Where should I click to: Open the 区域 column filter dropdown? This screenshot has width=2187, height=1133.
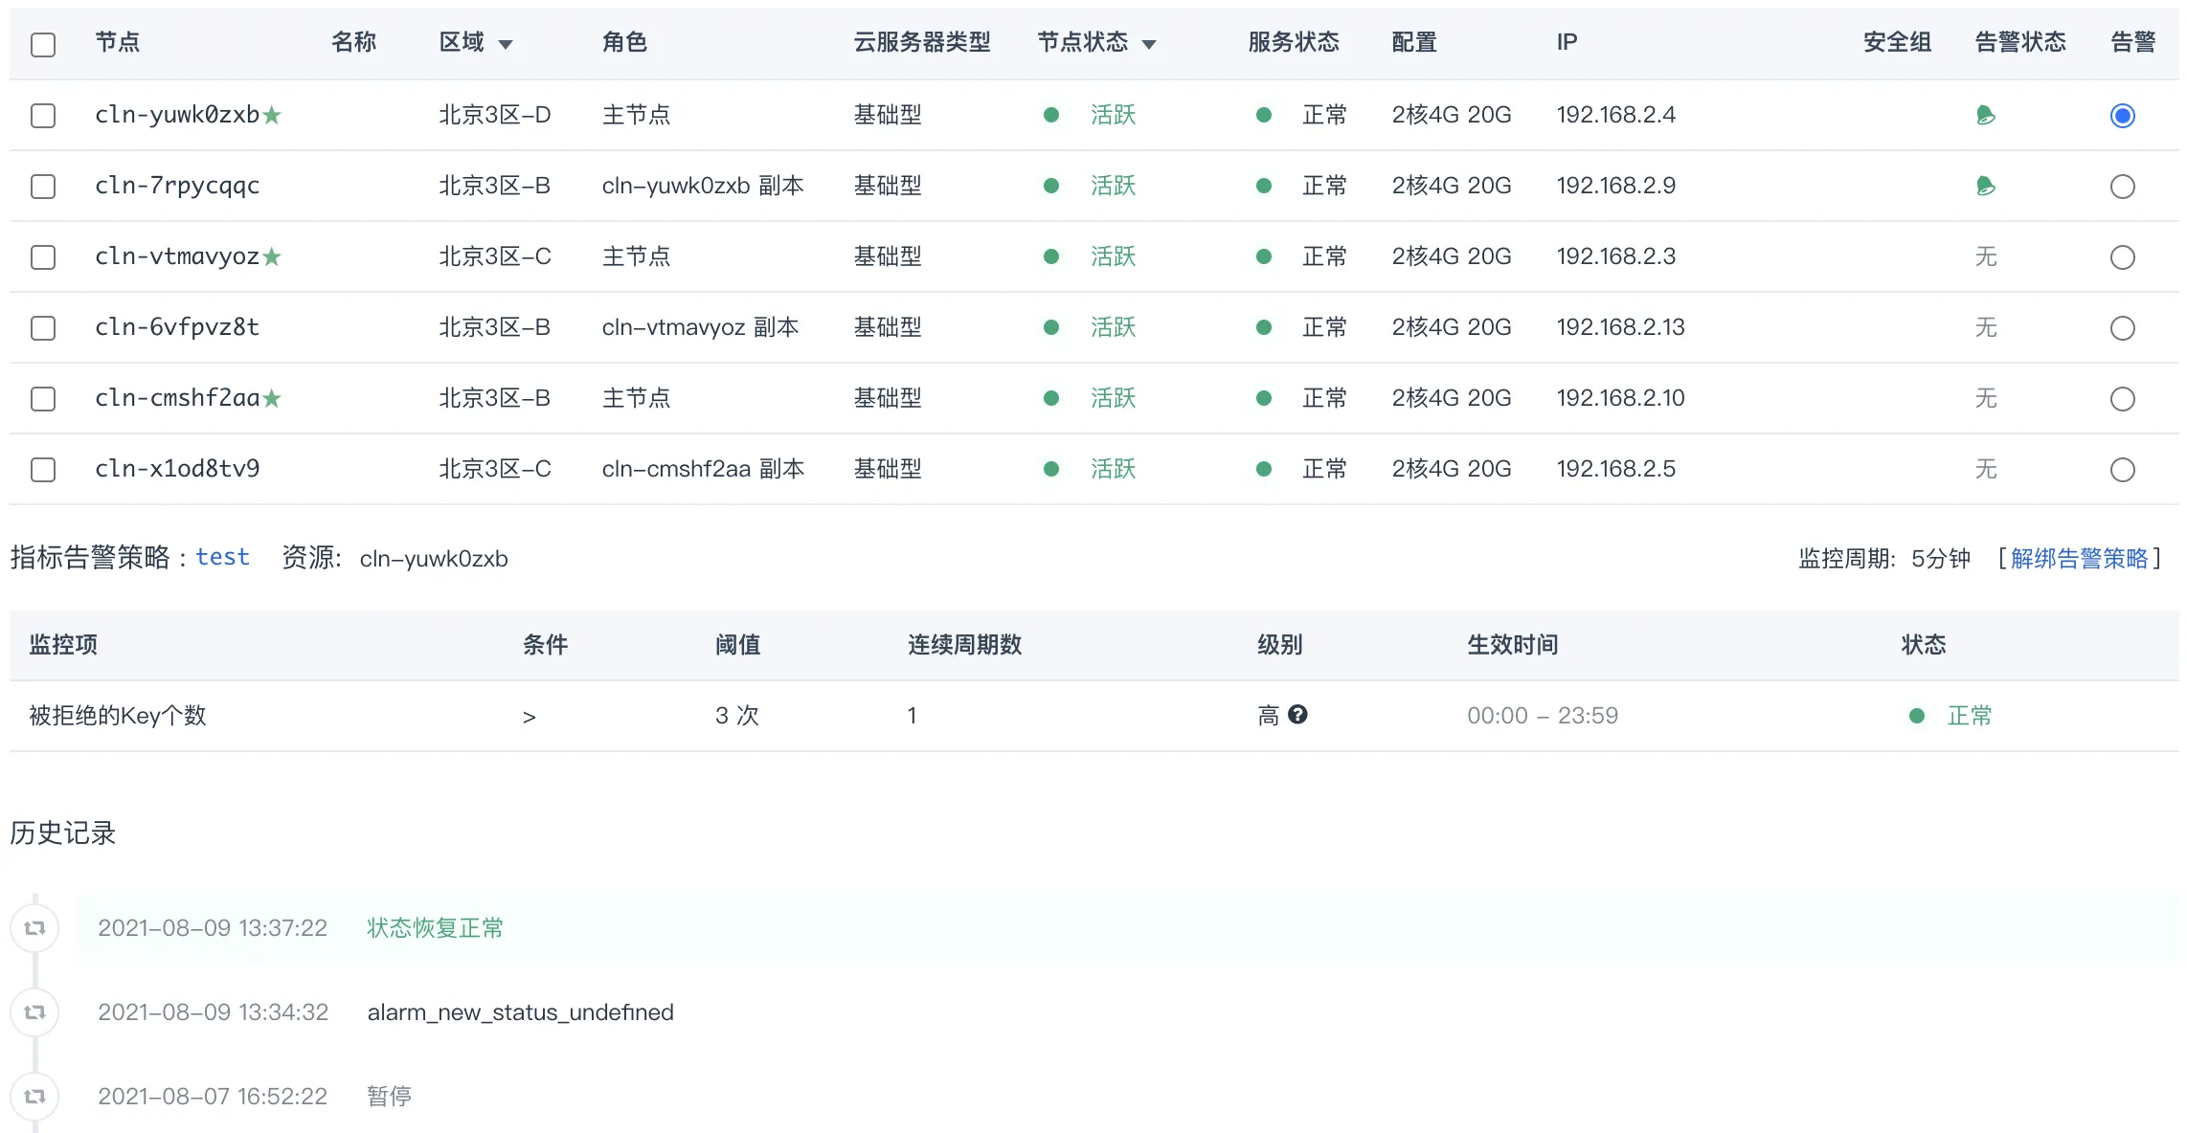(x=506, y=44)
